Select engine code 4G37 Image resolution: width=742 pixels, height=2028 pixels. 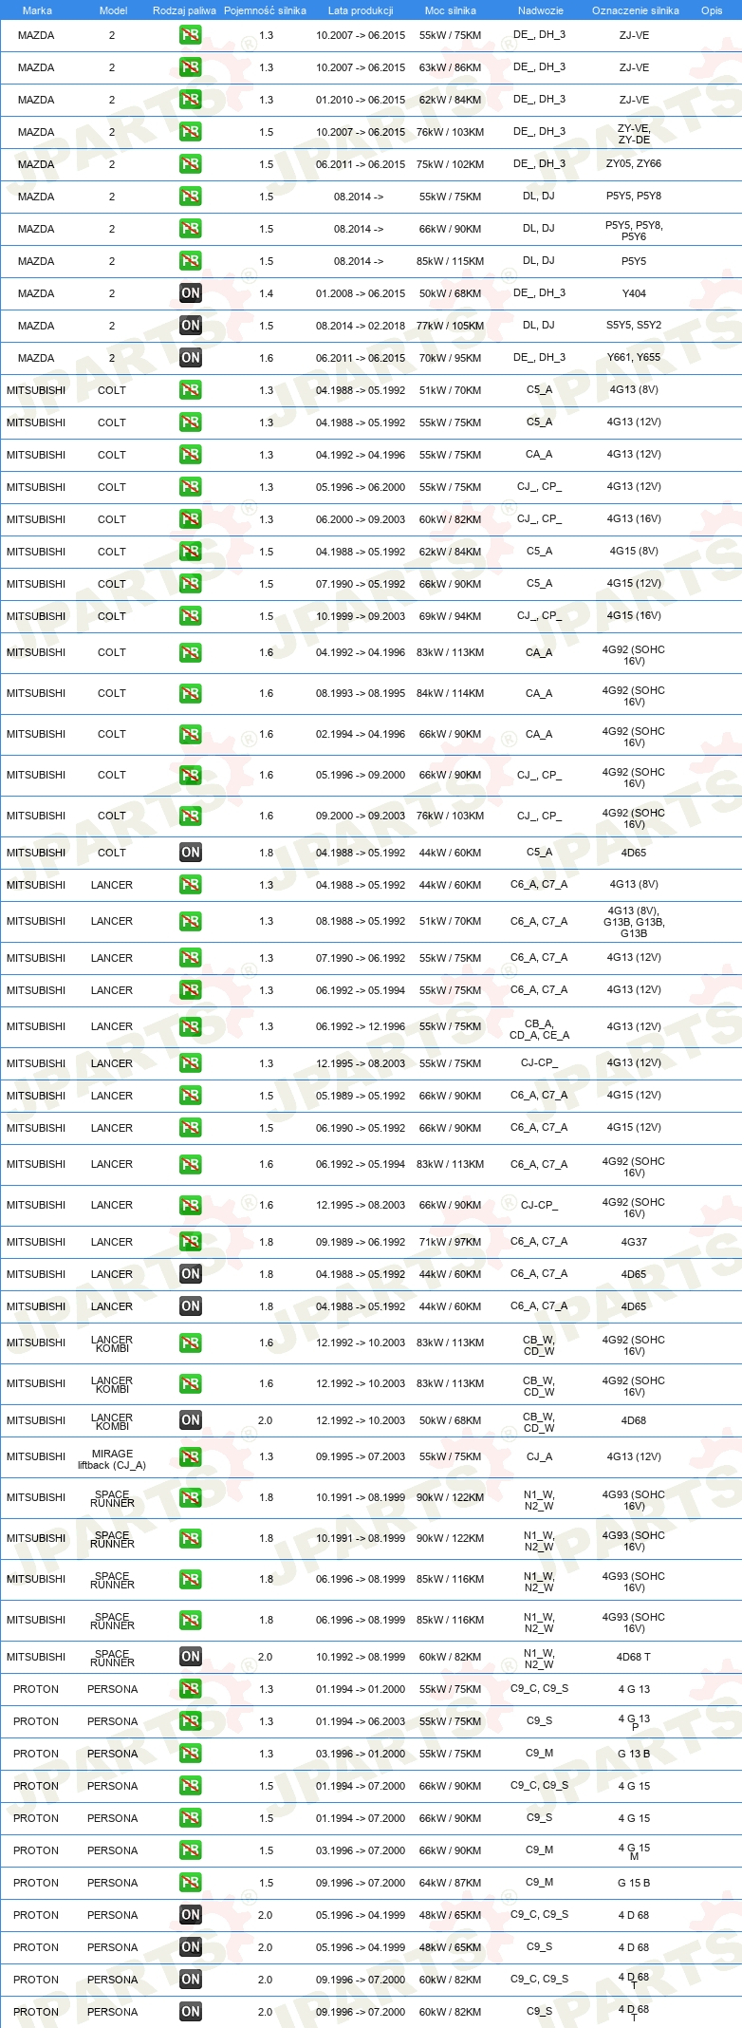[634, 1242]
